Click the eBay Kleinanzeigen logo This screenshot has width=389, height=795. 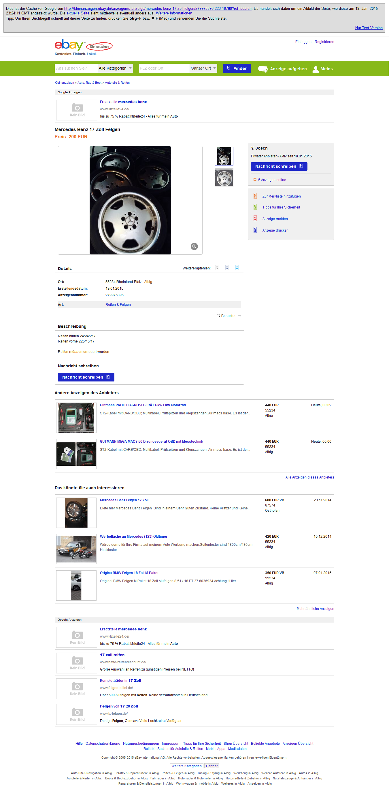coord(84,45)
